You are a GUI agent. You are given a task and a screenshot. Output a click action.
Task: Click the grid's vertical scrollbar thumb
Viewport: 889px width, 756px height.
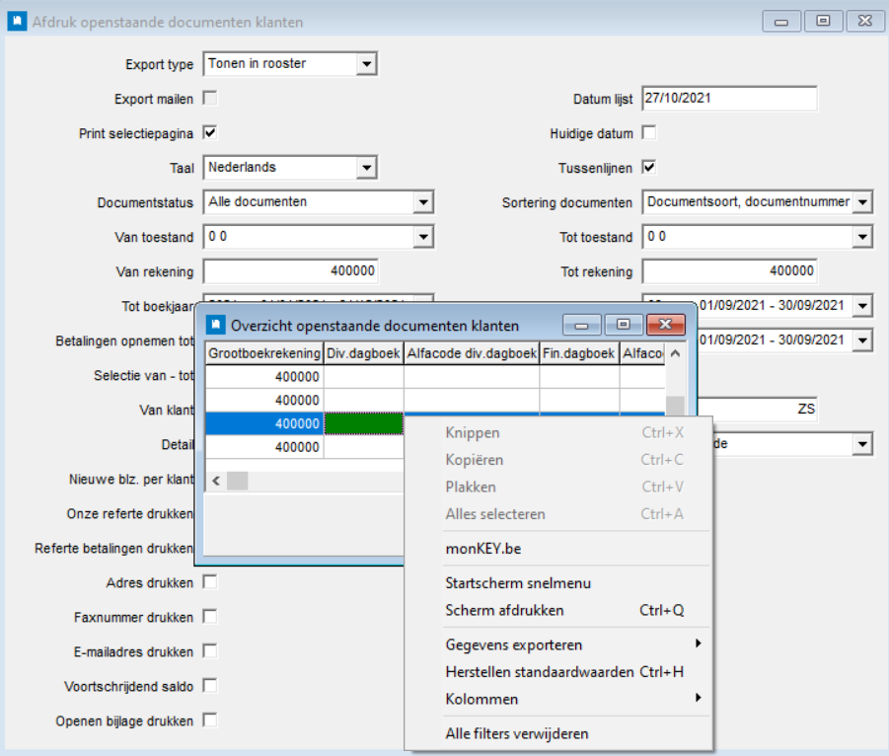tap(675, 407)
